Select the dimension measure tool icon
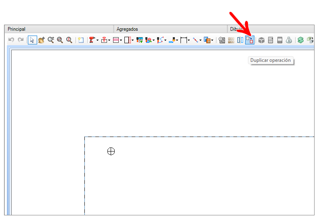This screenshot has width=319, height=219. 184,40
